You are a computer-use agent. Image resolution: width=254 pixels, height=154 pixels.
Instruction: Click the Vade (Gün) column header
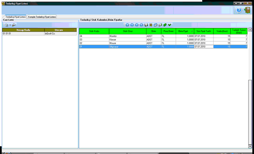pos(222,31)
